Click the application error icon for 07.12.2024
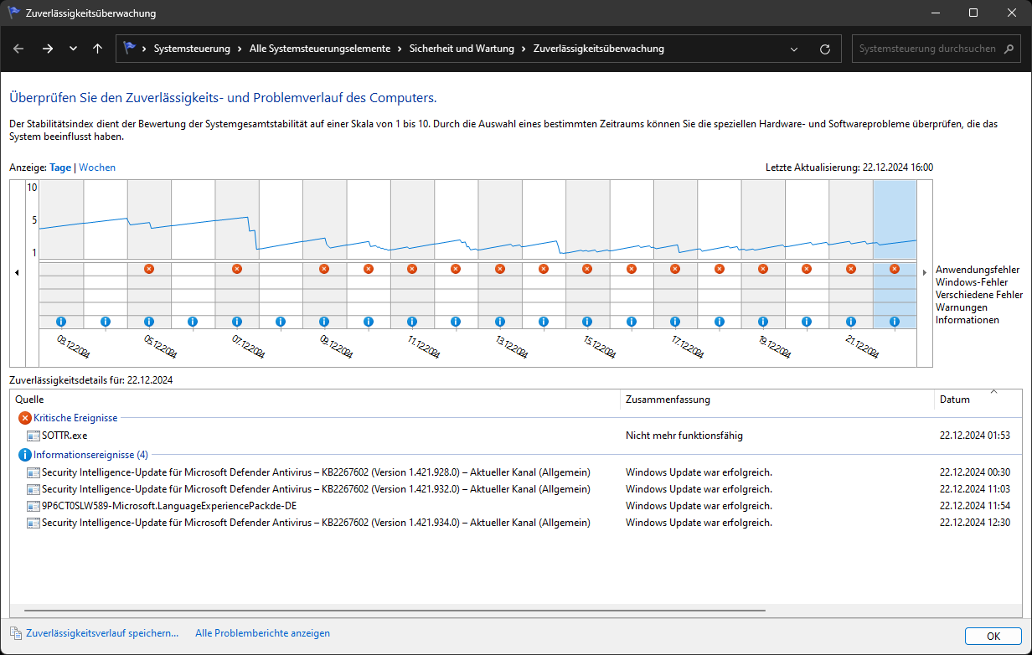This screenshot has height=655, width=1032. point(236,269)
